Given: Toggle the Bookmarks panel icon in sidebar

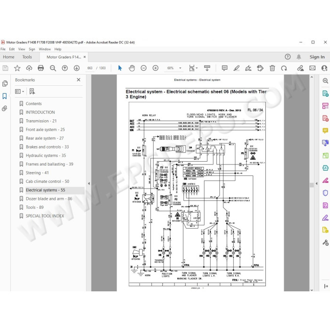Looking at the screenshot, I should (5, 96).
